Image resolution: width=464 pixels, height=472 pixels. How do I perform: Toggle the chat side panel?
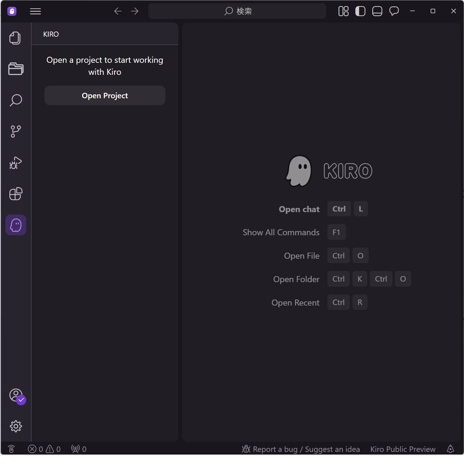click(x=394, y=11)
